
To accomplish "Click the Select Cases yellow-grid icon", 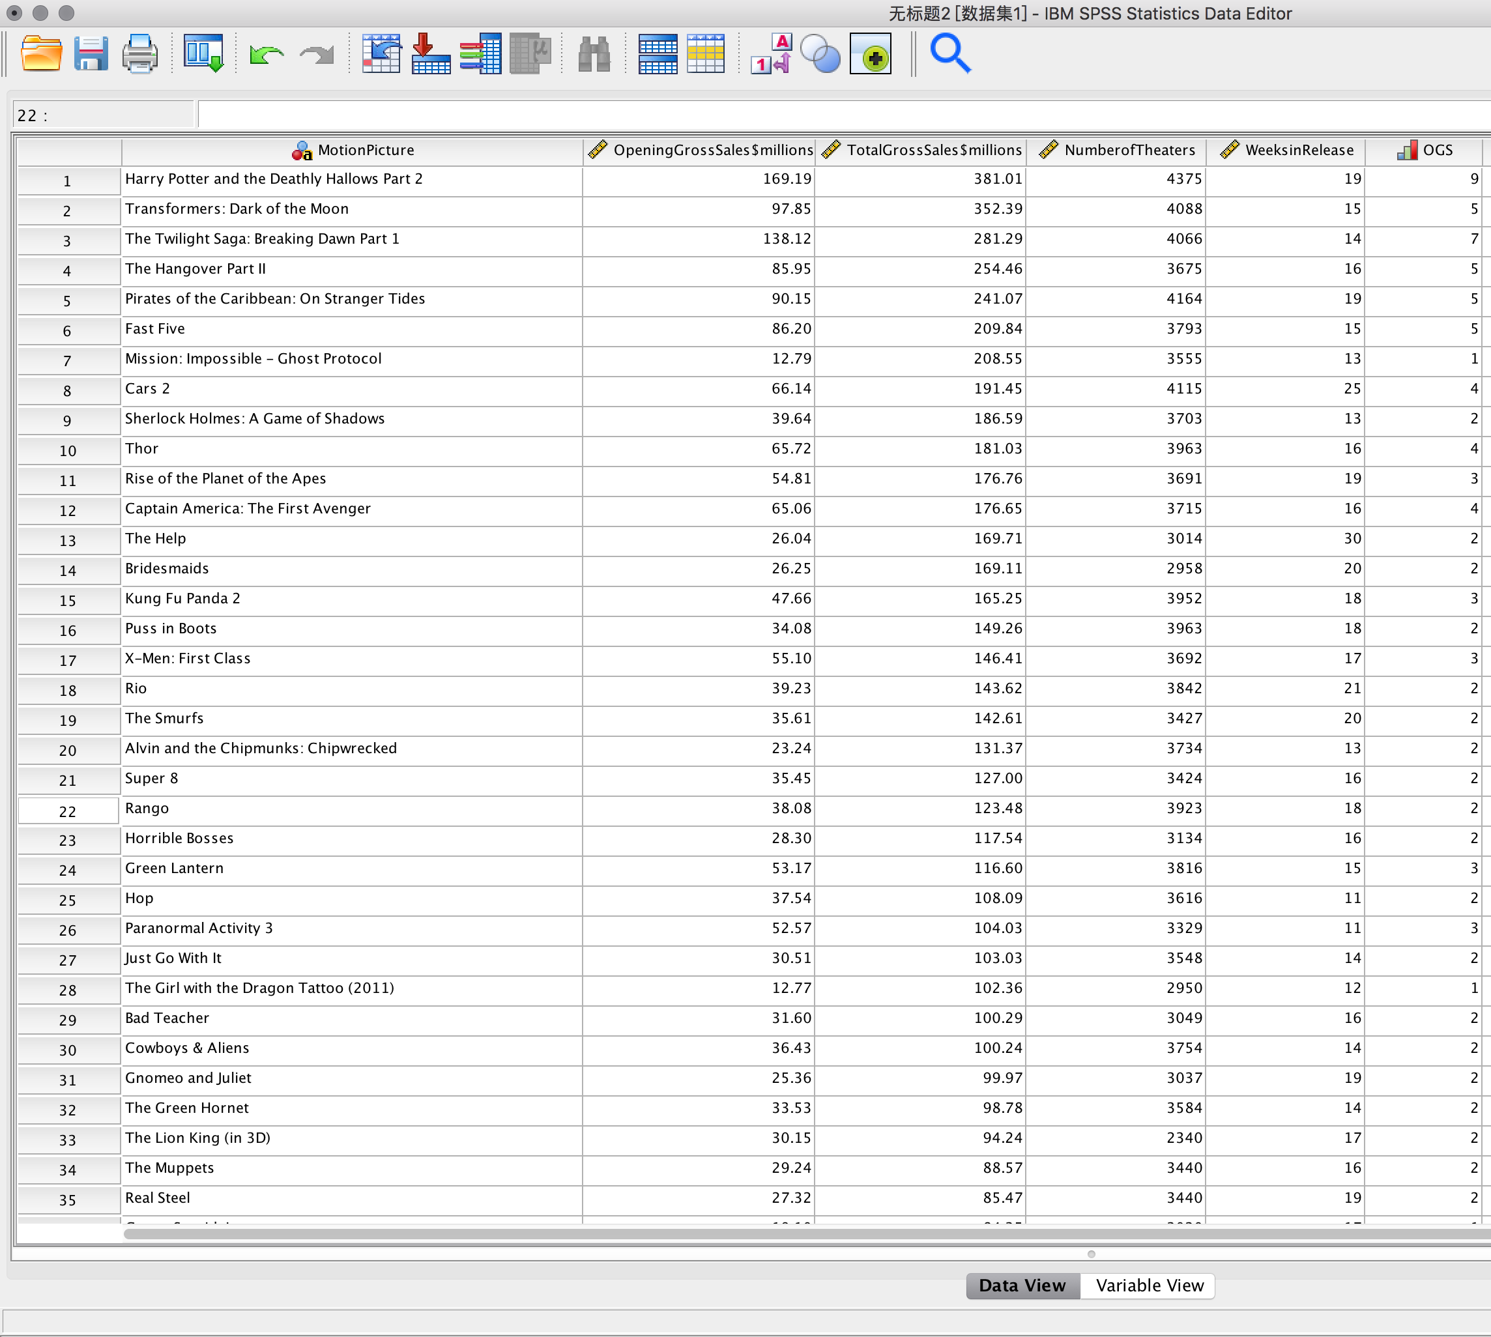I will coord(706,53).
